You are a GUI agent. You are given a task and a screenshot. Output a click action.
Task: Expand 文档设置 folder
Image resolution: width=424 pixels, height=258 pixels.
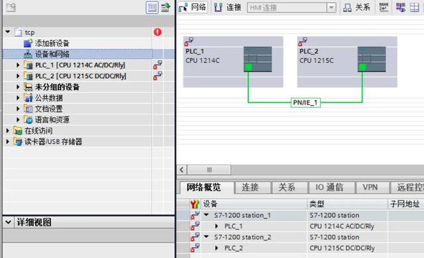(x=18, y=108)
